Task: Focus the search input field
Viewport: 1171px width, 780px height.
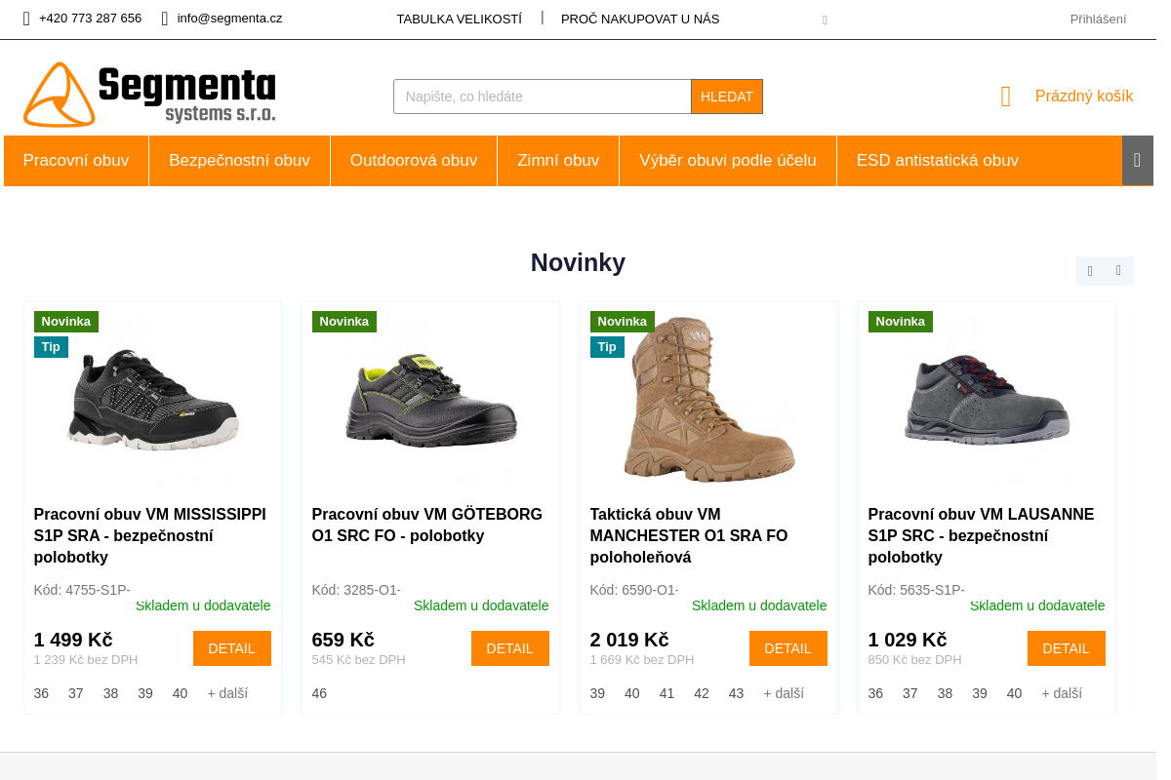Action: tap(542, 97)
